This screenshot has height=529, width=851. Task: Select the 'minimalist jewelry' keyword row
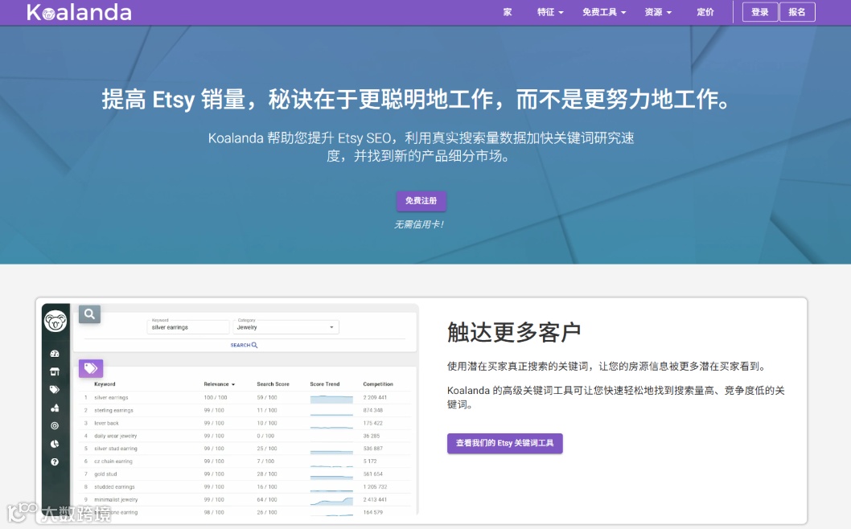(245, 500)
